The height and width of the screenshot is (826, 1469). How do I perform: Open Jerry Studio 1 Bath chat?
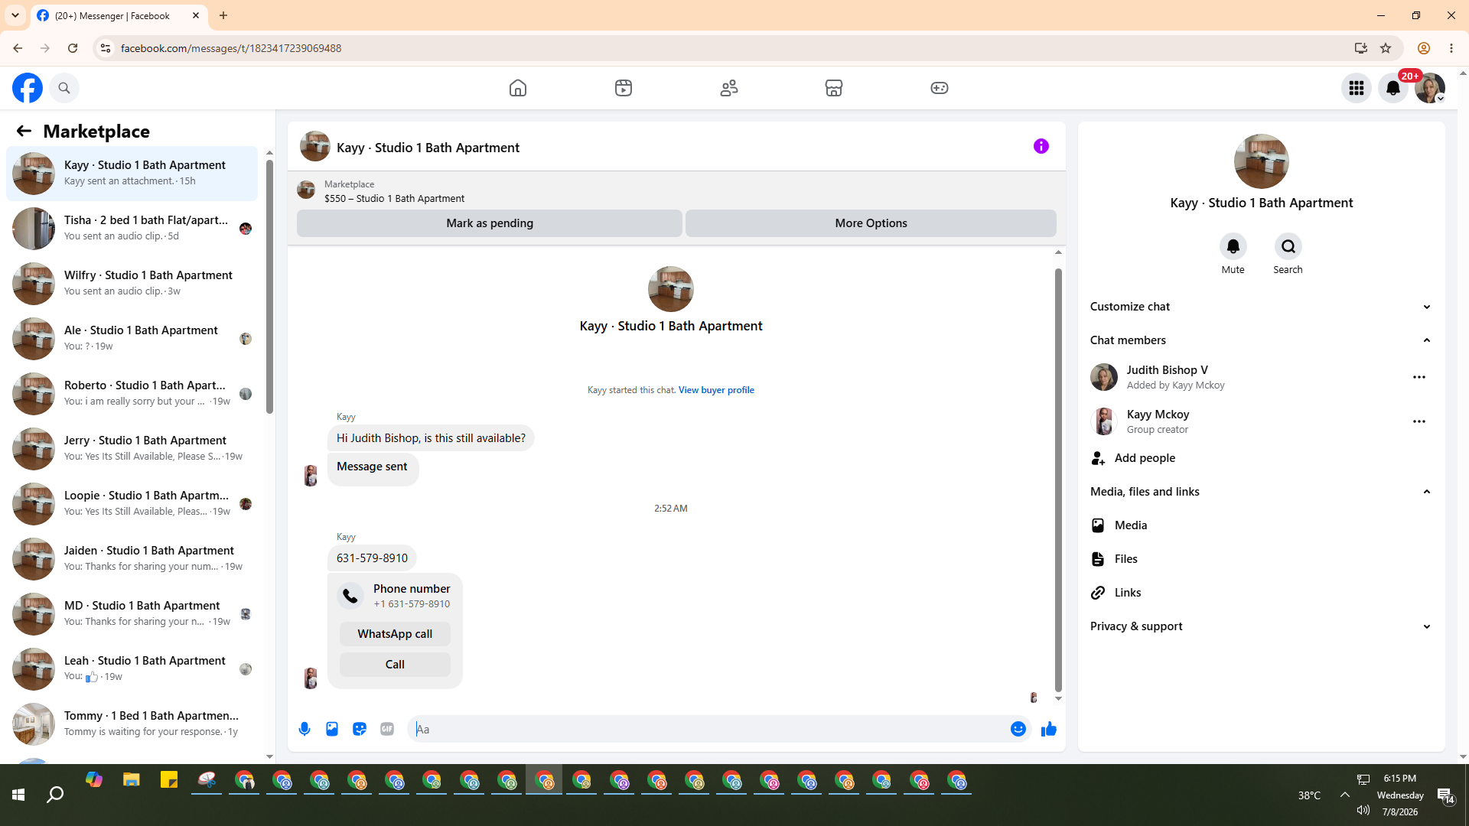132,449
